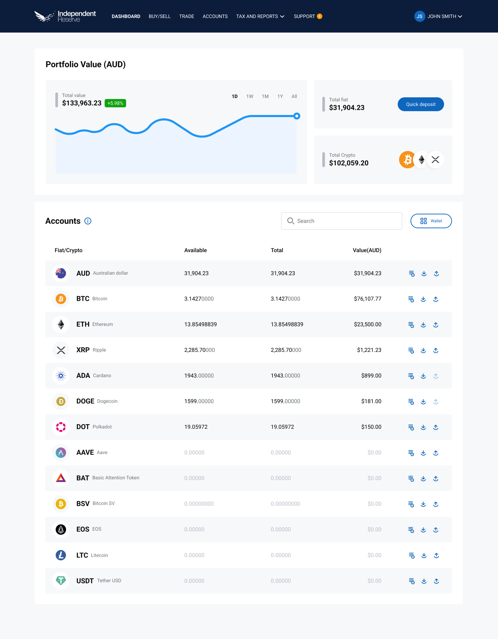Click withdraw icon in DOT row
This screenshot has height=639, width=498.
tap(436, 427)
